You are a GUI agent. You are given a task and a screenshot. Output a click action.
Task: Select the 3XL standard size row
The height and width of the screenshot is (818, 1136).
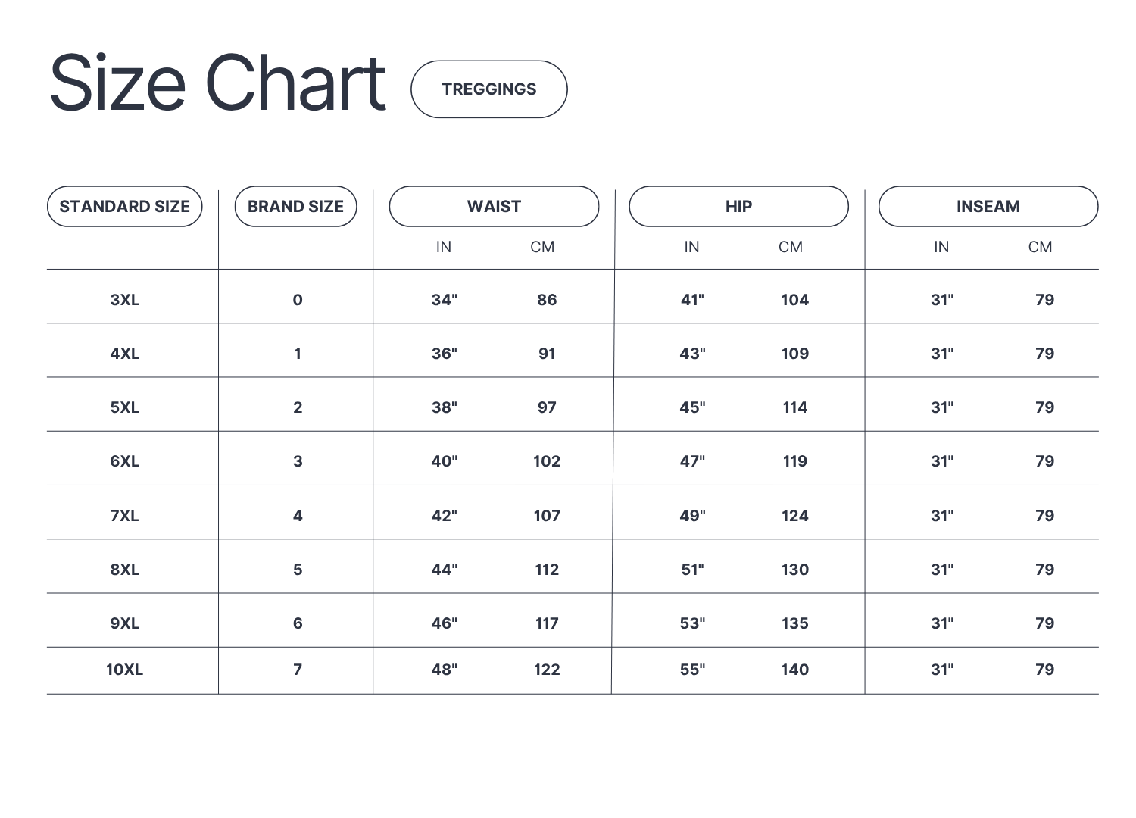click(x=125, y=300)
